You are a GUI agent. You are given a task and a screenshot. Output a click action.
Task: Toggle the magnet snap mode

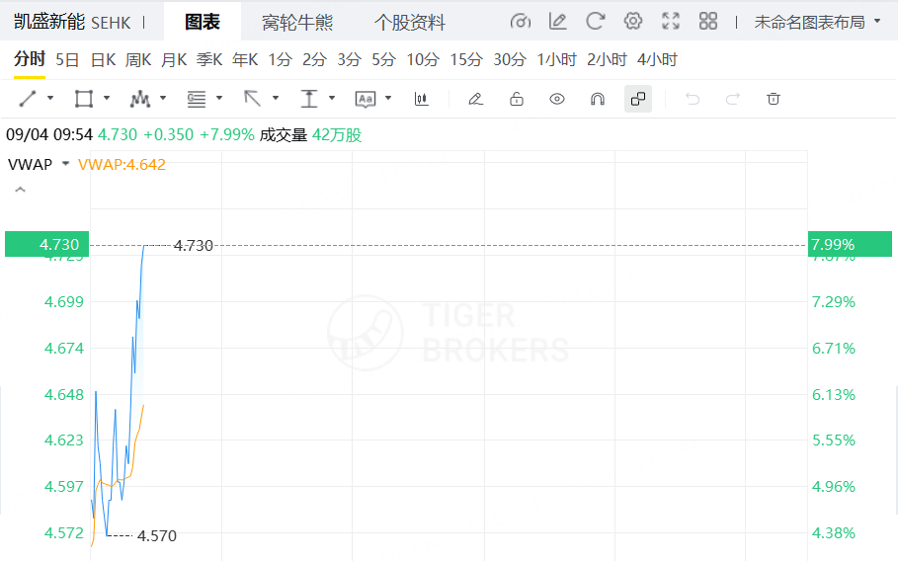coord(598,99)
